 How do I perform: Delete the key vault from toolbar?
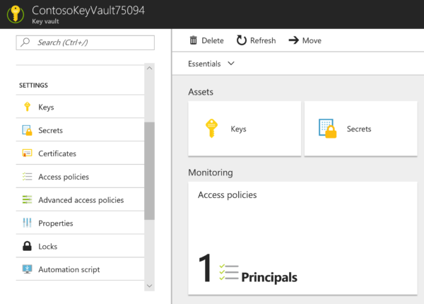tap(206, 40)
